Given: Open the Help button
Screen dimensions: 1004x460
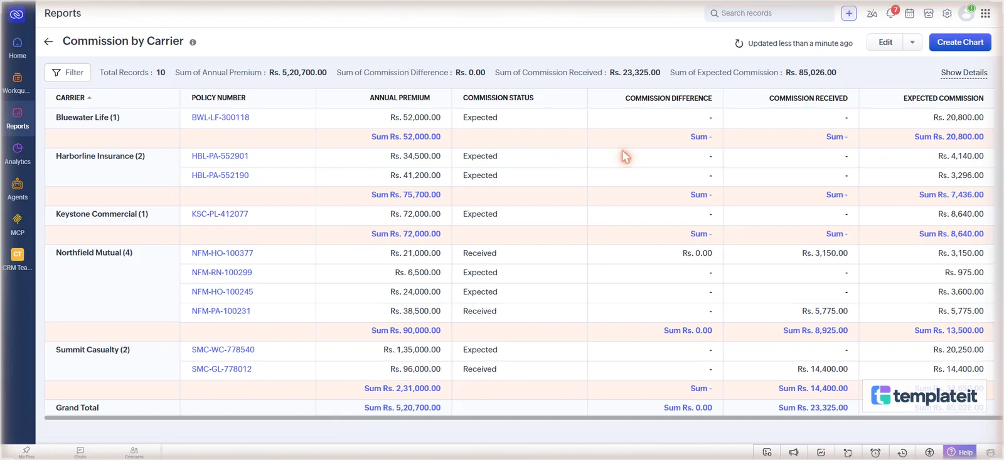Looking at the screenshot, I should pos(960,452).
